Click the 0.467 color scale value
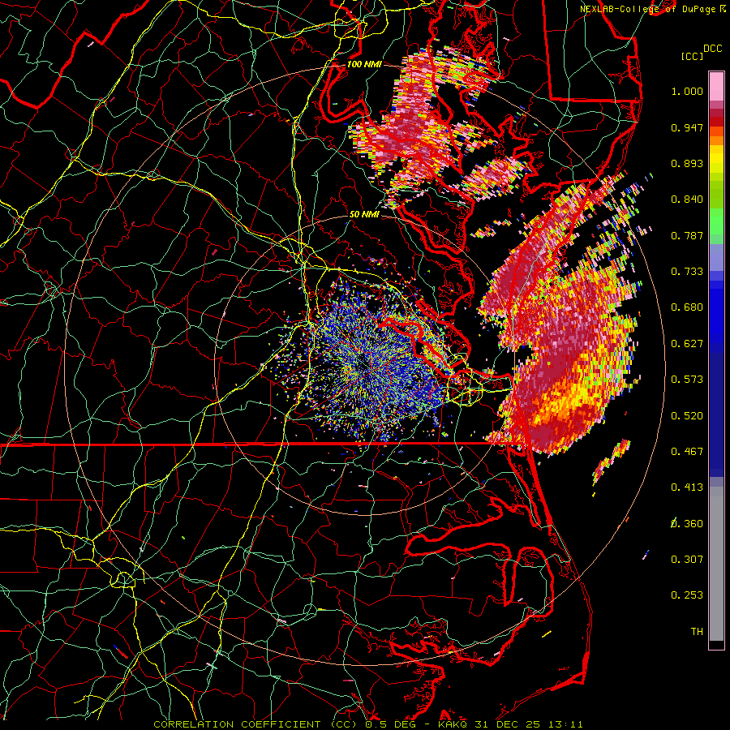 tap(687, 452)
